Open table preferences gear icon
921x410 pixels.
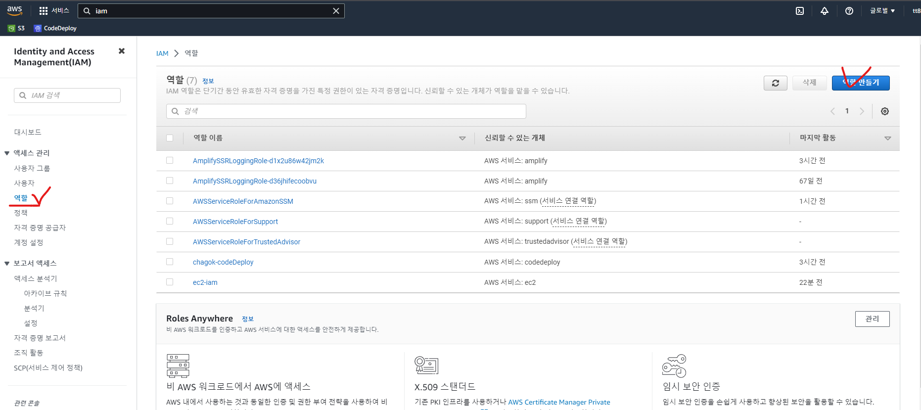tap(885, 111)
